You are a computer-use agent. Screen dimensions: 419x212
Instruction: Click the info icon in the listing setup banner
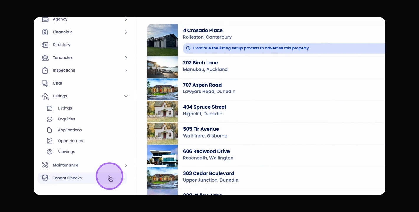point(188,48)
